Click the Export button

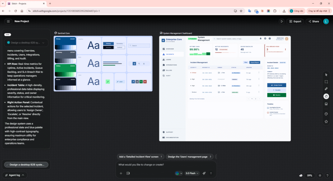tap(295, 21)
